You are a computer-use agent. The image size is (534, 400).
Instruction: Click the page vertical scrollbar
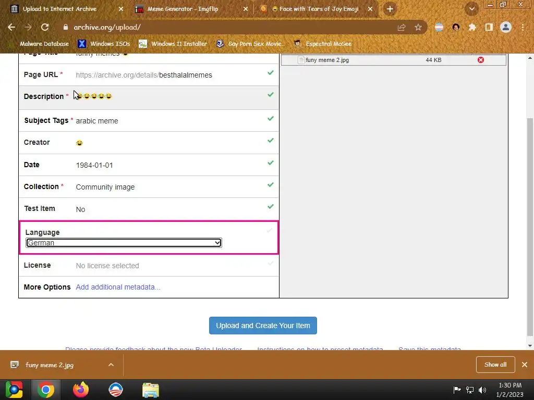tap(530, 226)
